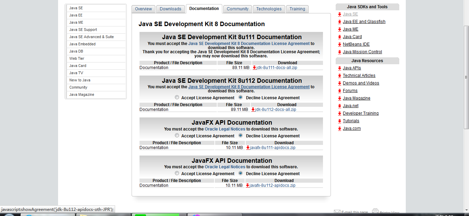Open the license agreement link under 8u111 heading

point(249,44)
